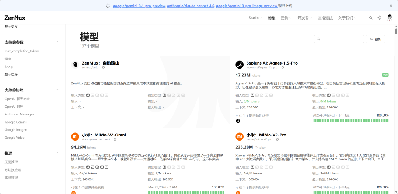This screenshot has height=194, width=398.
Task: Enable the Anthropic Messages protocol filter
Action: [19, 114]
